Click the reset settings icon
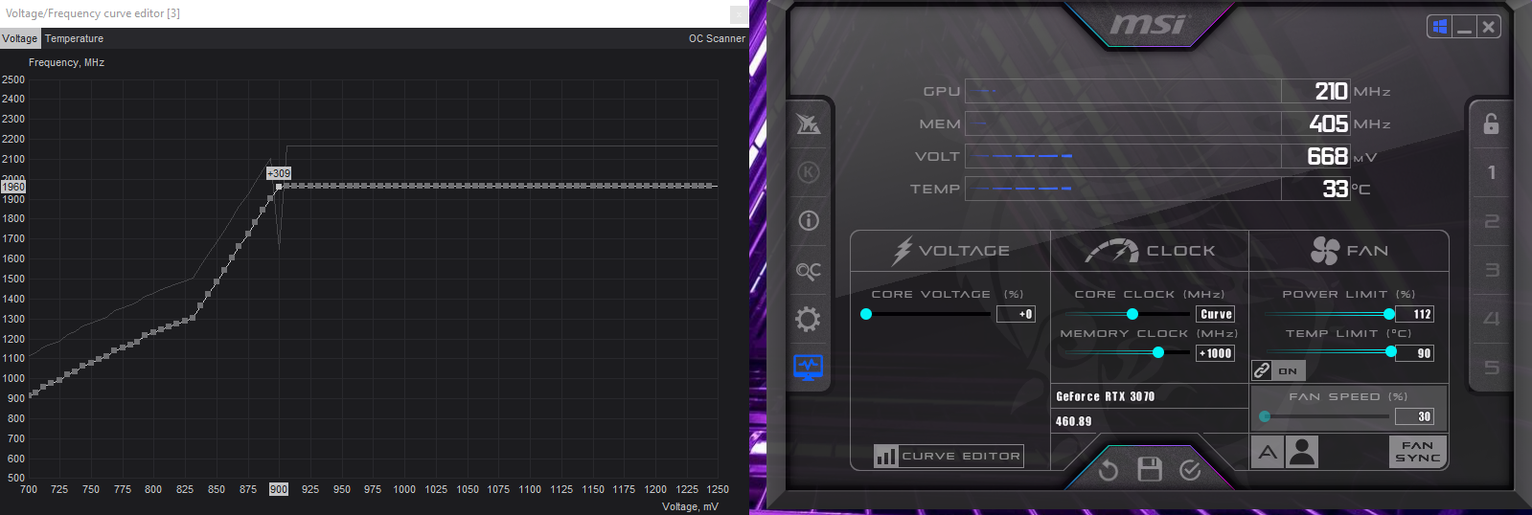The width and height of the screenshot is (1532, 515). coord(1109,470)
